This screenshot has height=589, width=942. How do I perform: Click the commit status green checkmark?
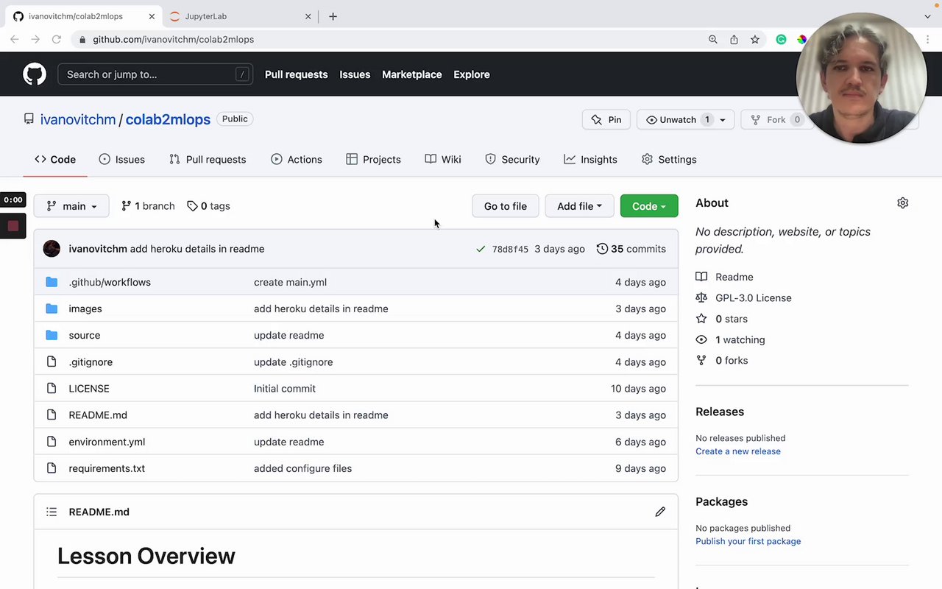click(x=481, y=249)
